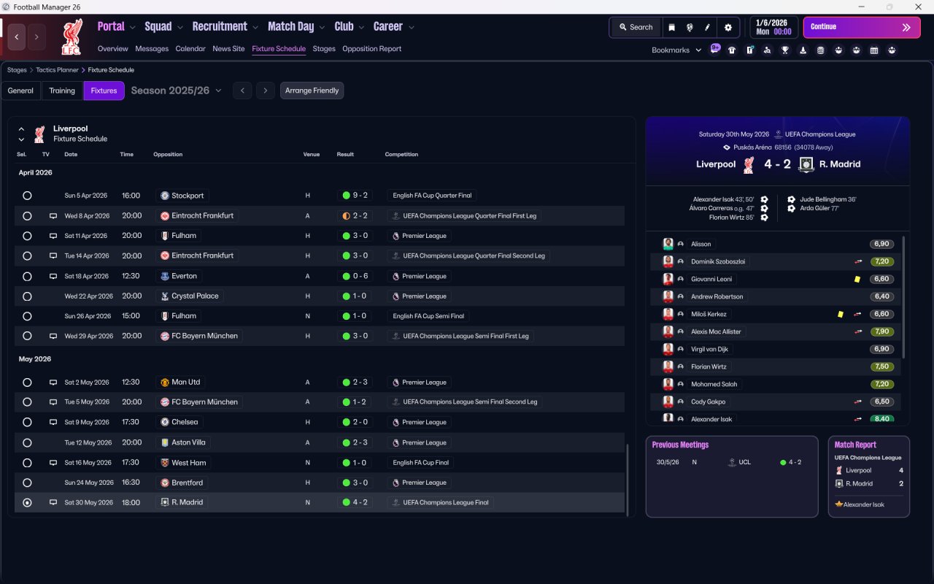Click the Liverpool club crest logo
The width and height of the screenshot is (934, 584).
click(72, 36)
